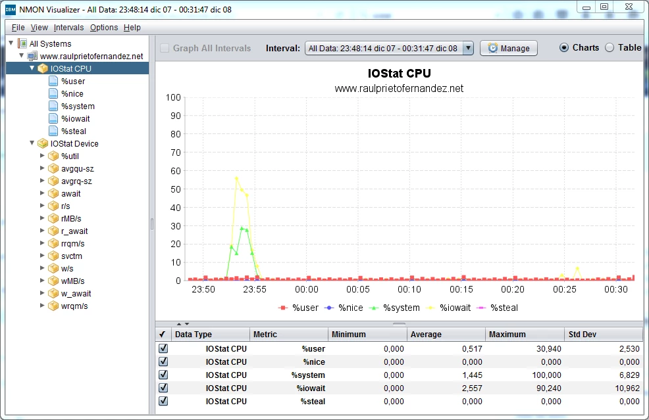
Task: Uncheck the %user row checkbox in table
Action: click(x=163, y=349)
